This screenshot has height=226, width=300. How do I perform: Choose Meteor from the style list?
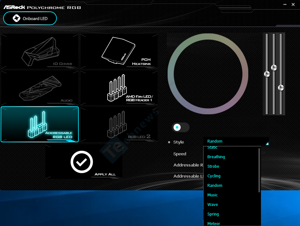tap(214, 224)
